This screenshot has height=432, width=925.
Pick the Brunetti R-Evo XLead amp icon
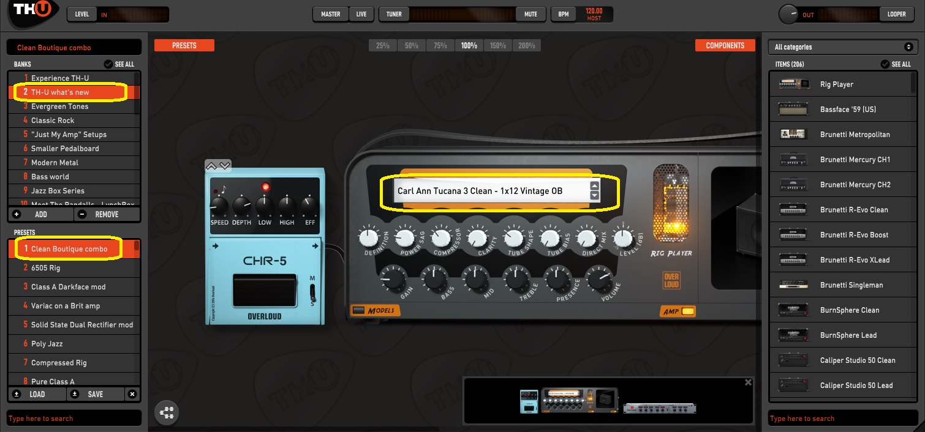coord(795,260)
